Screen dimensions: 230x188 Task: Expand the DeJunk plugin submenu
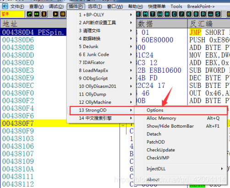click(x=101, y=47)
